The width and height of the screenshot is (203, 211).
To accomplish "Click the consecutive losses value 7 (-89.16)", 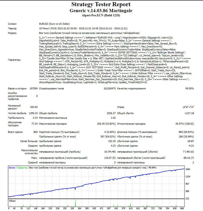I will click(188, 152).
